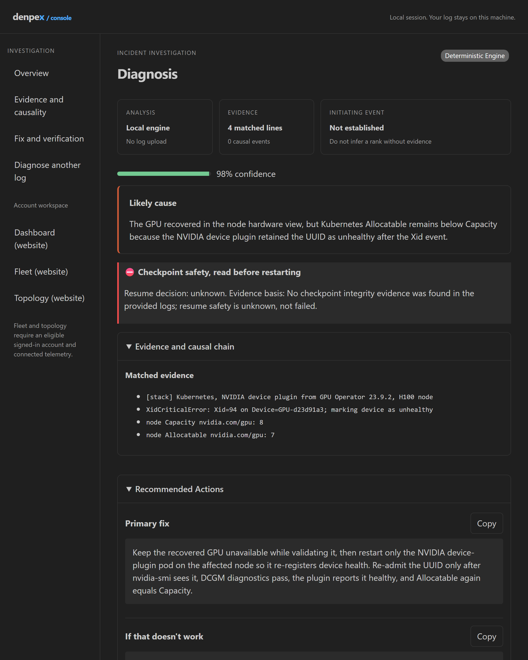Select Diagnose another log
This screenshot has height=660, width=528.
[x=48, y=171]
